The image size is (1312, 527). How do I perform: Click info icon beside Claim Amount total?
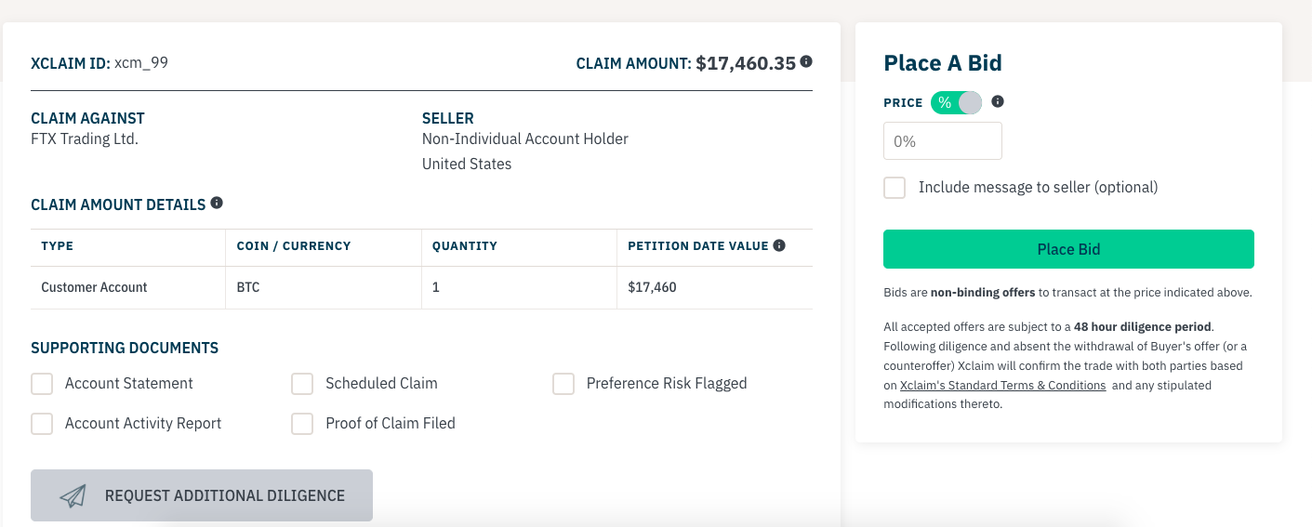pos(806,61)
